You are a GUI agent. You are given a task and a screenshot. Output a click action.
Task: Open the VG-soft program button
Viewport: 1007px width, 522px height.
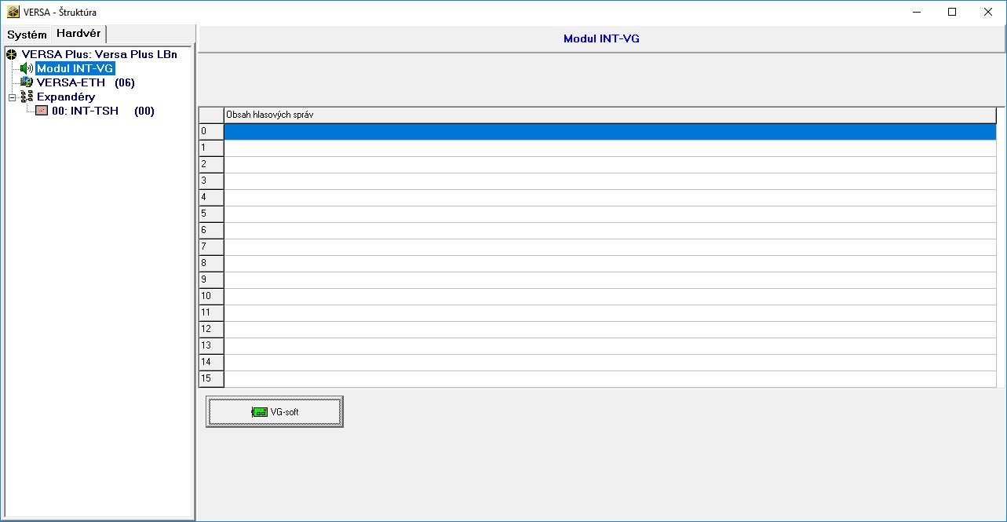(275, 411)
